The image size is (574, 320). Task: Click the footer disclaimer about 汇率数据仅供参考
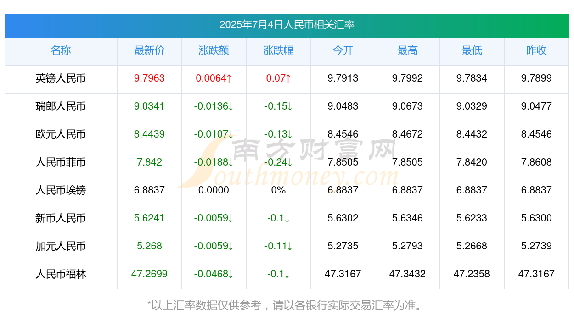(x=287, y=305)
